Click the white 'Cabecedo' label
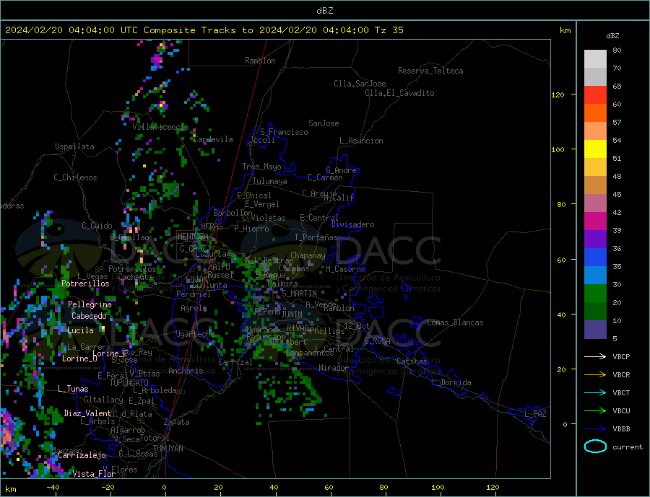 pos(89,317)
